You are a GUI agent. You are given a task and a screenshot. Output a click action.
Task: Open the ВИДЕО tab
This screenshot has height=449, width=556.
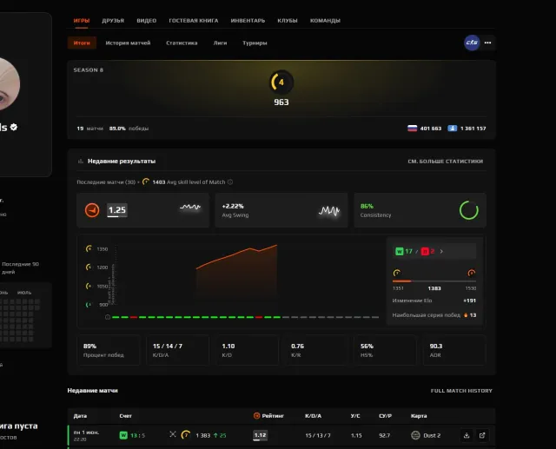click(147, 21)
